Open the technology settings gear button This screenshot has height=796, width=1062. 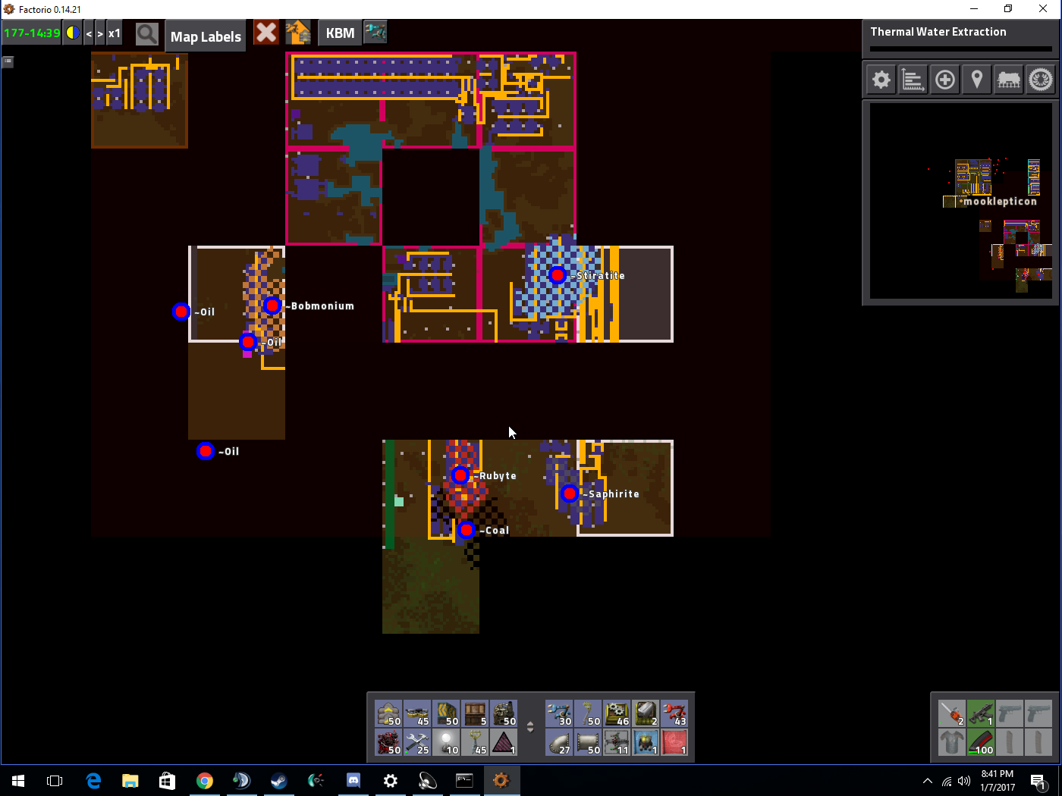coord(881,80)
